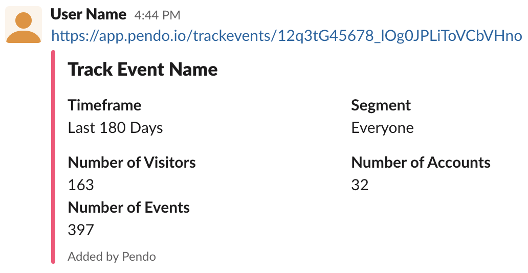Click the Last 180 Days value

pyautogui.click(x=116, y=128)
